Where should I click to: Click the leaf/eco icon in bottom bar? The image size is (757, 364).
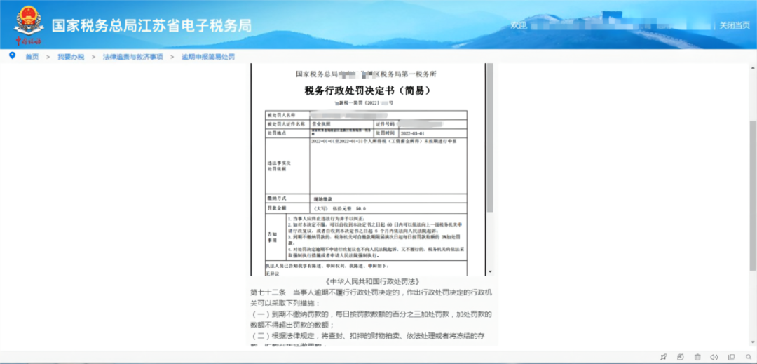pyautogui.click(x=681, y=357)
